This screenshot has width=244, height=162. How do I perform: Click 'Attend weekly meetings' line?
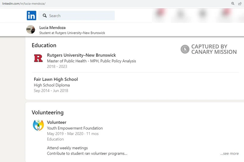tap(67, 148)
